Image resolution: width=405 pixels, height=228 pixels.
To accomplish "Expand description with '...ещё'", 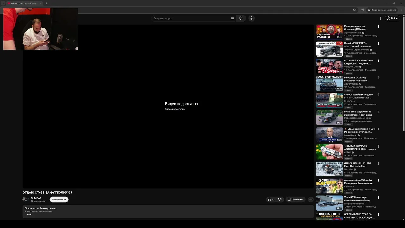I will (28, 215).
